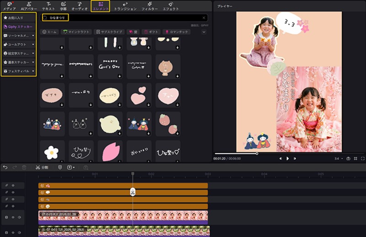This screenshot has width=366, height=237.
Task: Open the メディア tab
Action: pyautogui.click(x=9, y=6)
